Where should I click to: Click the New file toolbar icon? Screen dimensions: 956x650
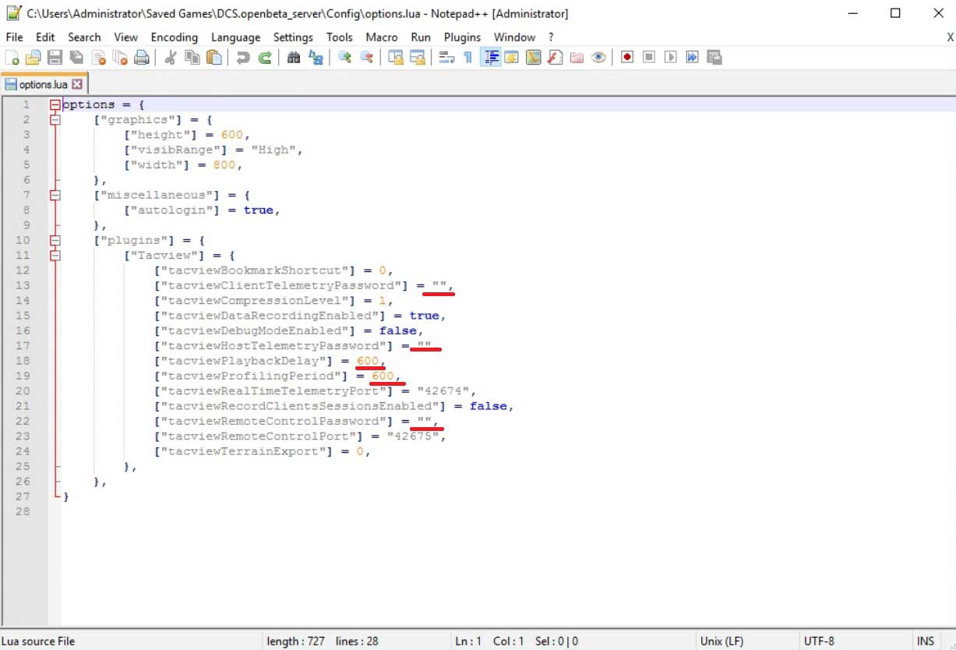coord(12,57)
